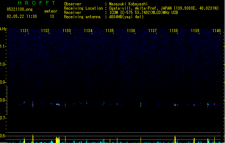Select the file name 05221130.png

coord(20,9)
